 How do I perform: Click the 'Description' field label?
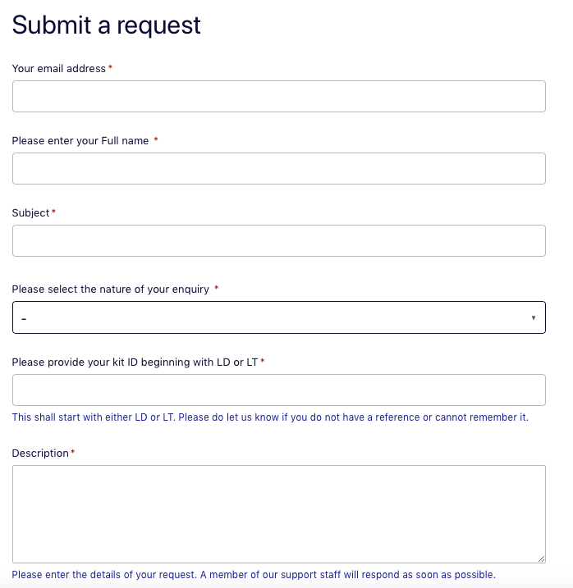[x=40, y=454]
